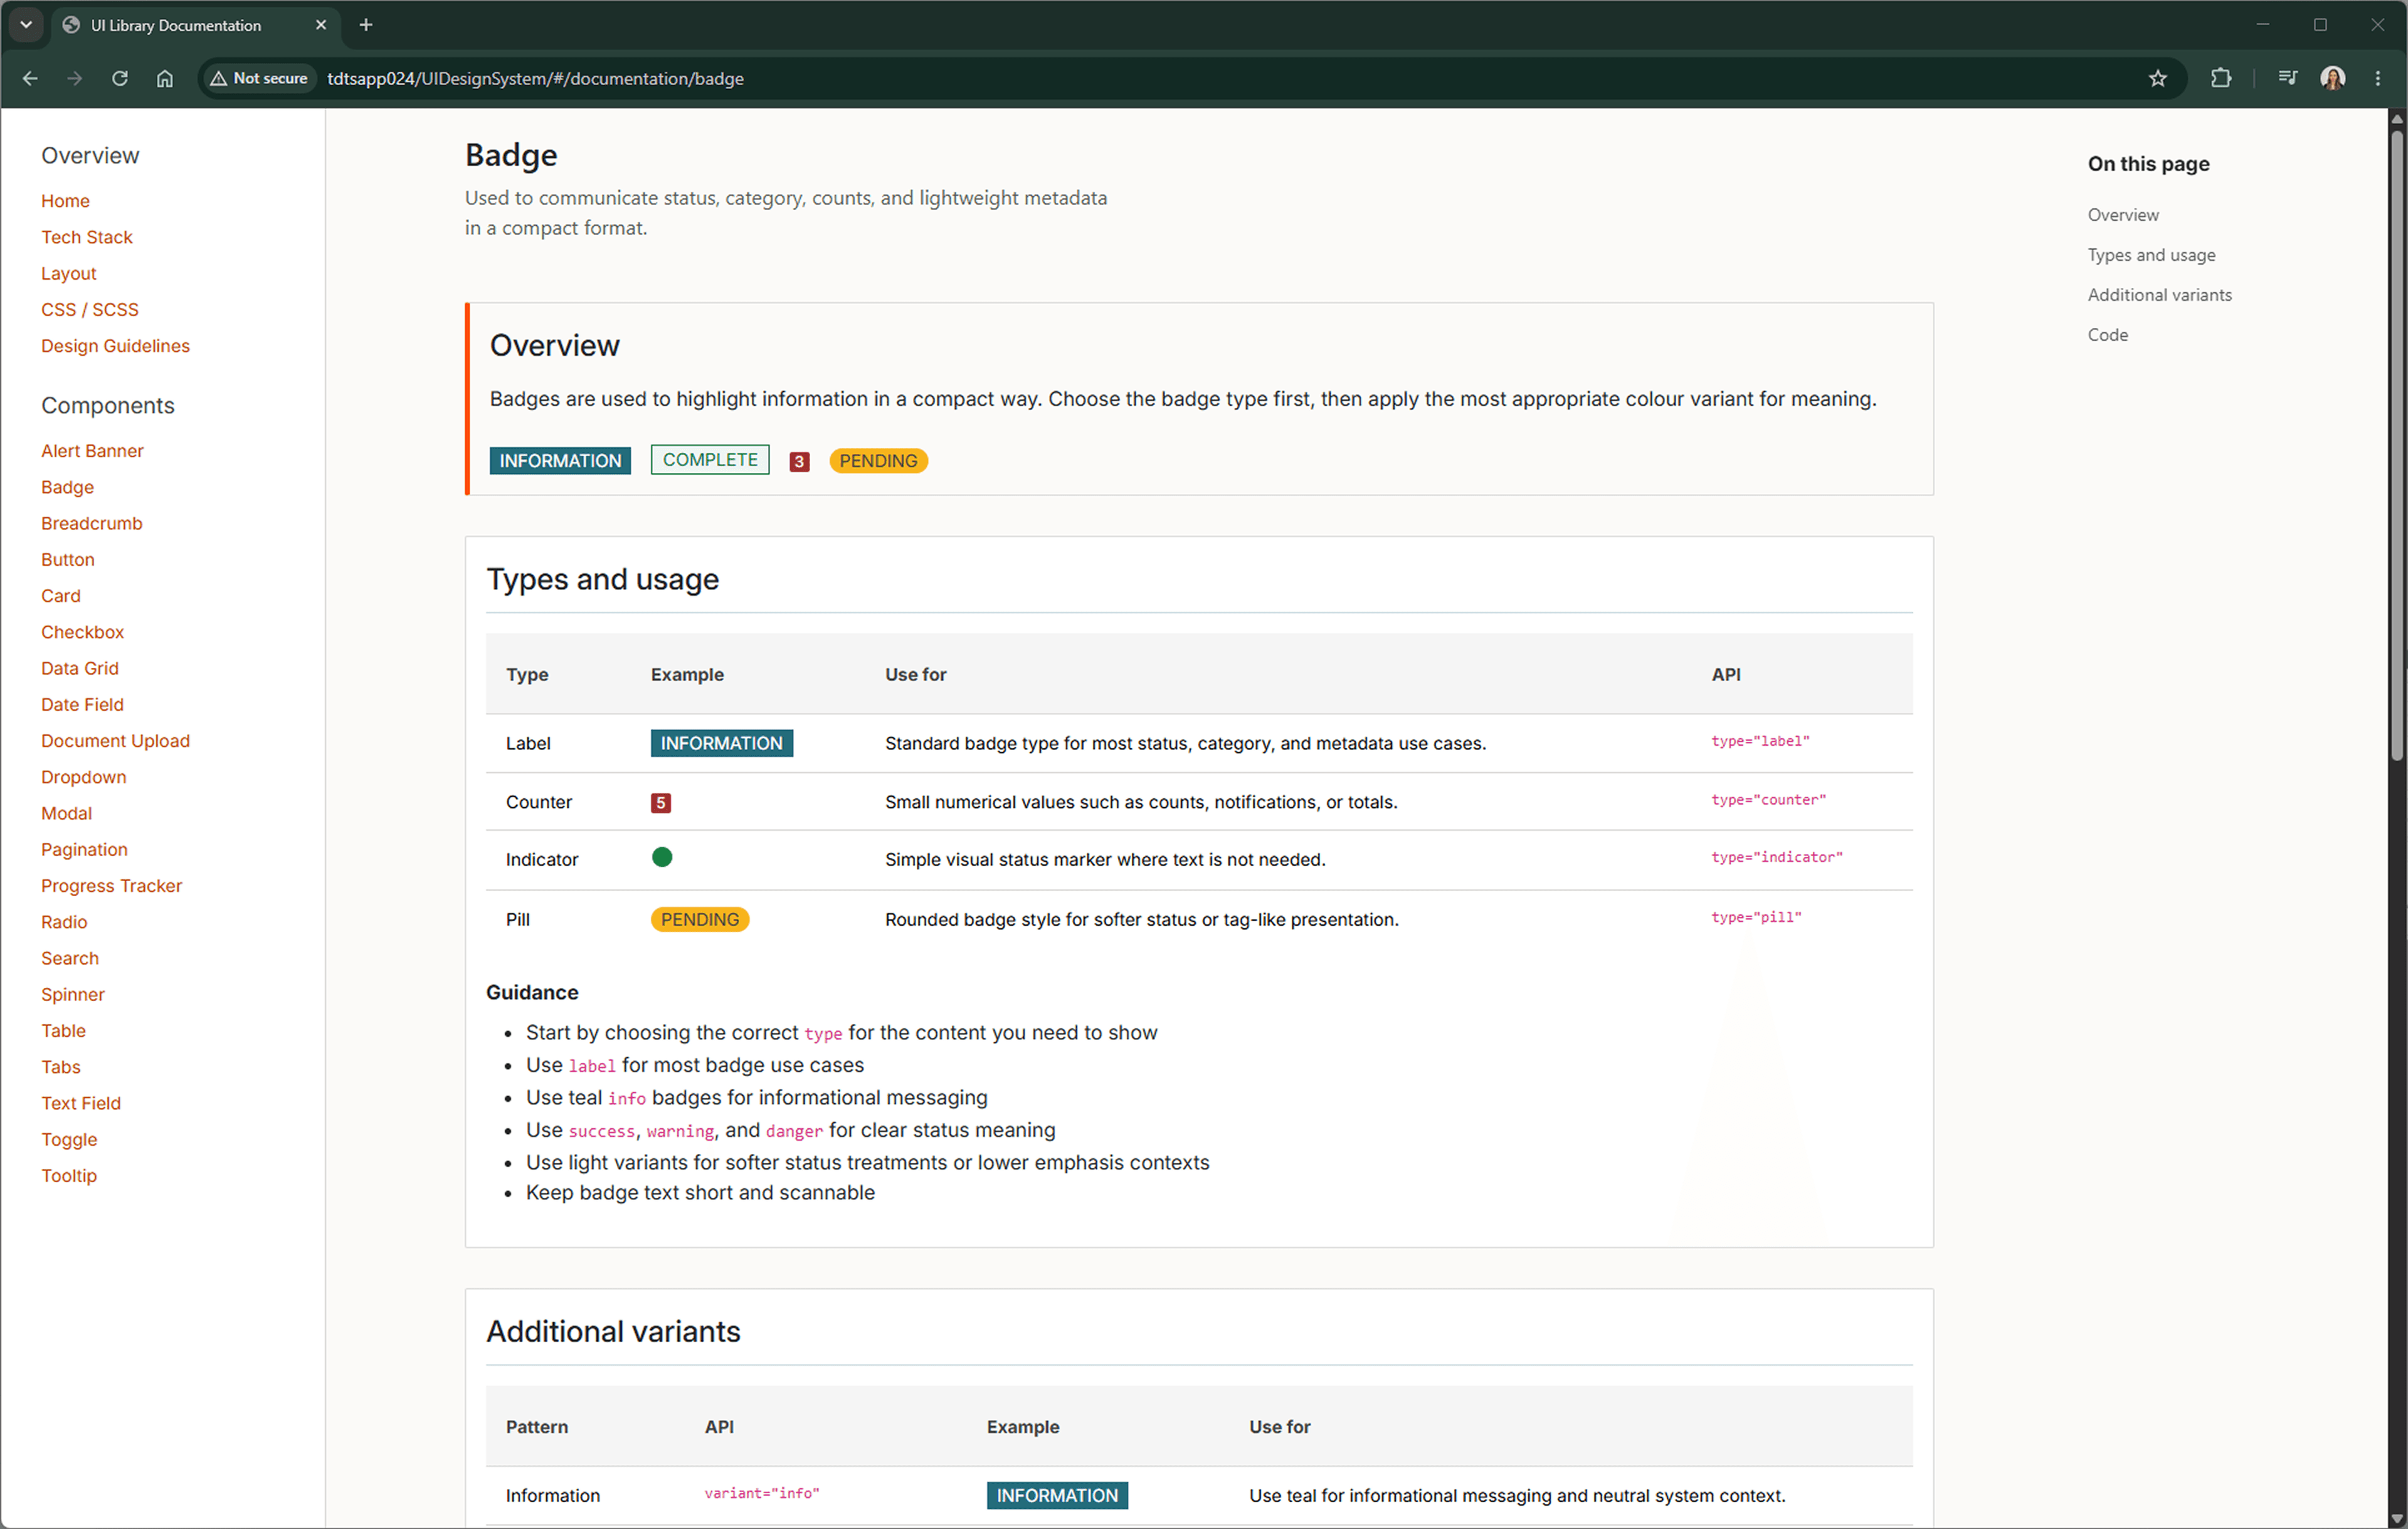Open the tab search dropdown arrow
Screen dimensions: 2408x1529
[x=26, y=25]
